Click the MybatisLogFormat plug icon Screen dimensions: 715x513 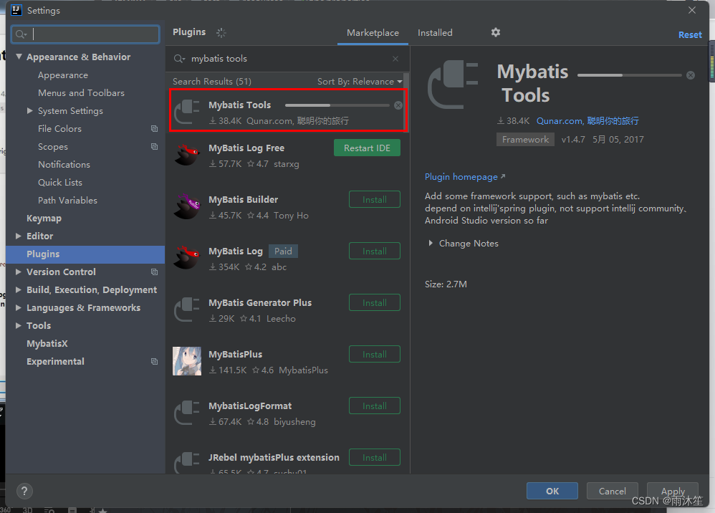pyautogui.click(x=187, y=413)
